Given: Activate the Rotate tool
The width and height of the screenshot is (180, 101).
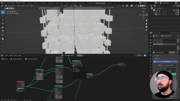Looking at the screenshot, I should 3,24.
